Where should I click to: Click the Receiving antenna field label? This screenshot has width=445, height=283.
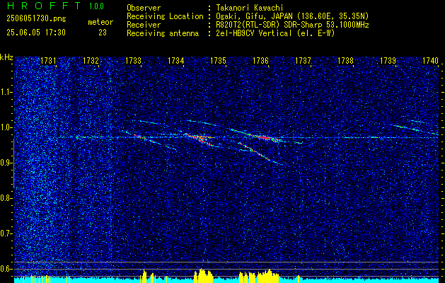pos(163,33)
